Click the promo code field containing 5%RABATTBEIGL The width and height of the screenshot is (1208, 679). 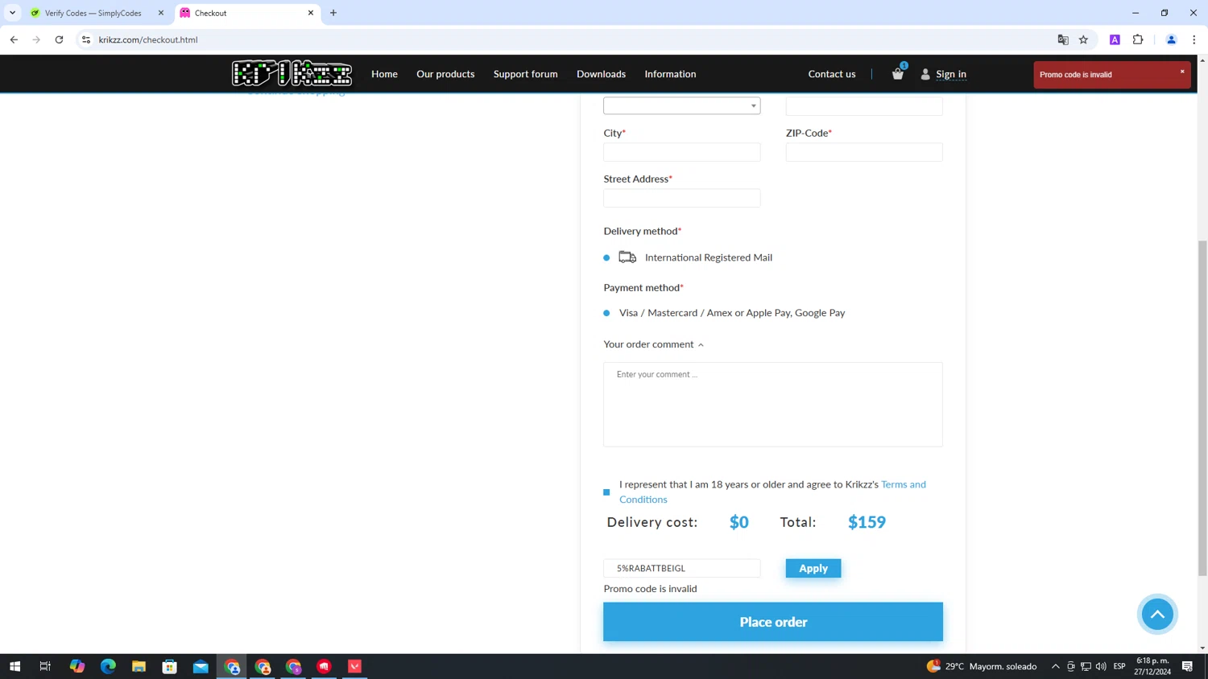click(x=681, y=568)
